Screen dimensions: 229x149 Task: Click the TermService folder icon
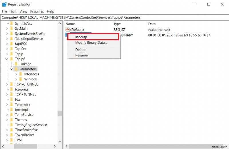(11, 115)
